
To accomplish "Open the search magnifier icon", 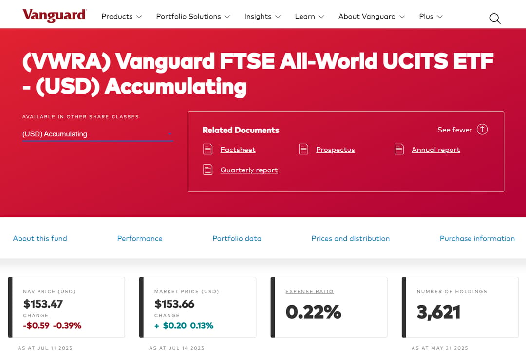I will tap(495, 19).
